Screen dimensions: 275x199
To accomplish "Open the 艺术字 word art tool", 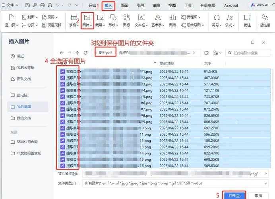I will click(x=158, y=21).
